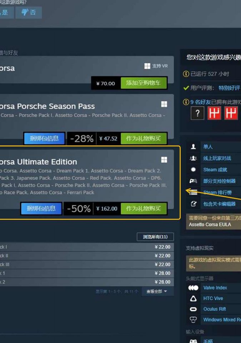Click the Steam 排行榜 leaderboards icon
241x343 pixels.
pyautogui.click(x=193, y=193)
